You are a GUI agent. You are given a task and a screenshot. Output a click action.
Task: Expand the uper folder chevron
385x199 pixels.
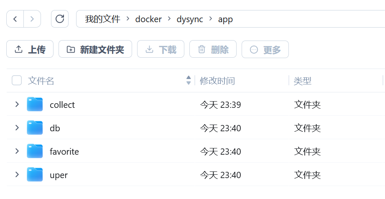[17, 175]
